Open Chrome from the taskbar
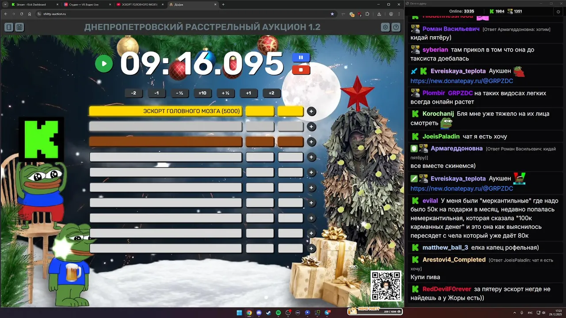The image size is (566, 318). point(249,313)
